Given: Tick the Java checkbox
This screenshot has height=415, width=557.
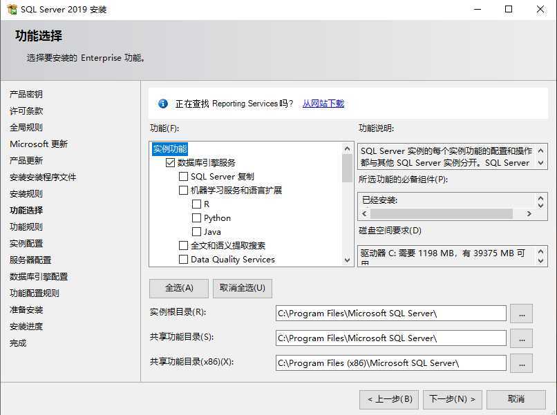Looking at the screenshot, I should click(196, 232).
